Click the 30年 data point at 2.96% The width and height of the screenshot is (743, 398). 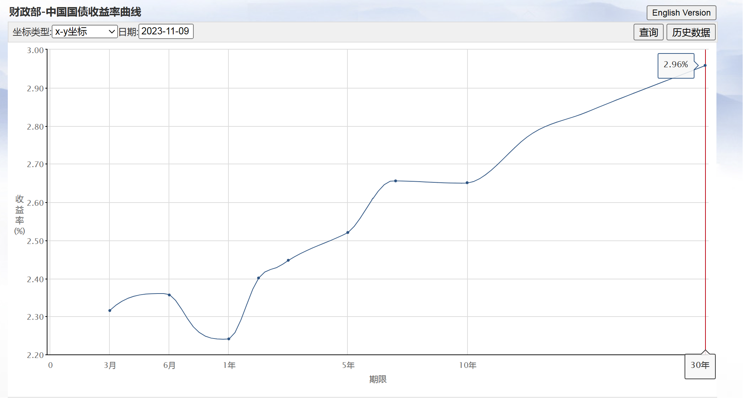[705, 66]
